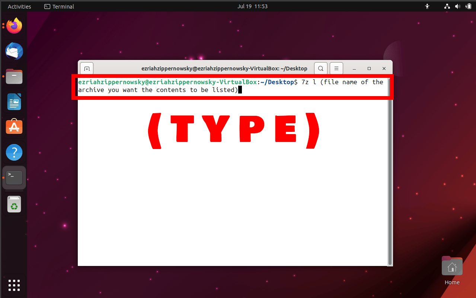Image resolution: width=476 pixels, height=298 pixels.
Task: Open the Home folder on the desktop
Action: point(451,266)
